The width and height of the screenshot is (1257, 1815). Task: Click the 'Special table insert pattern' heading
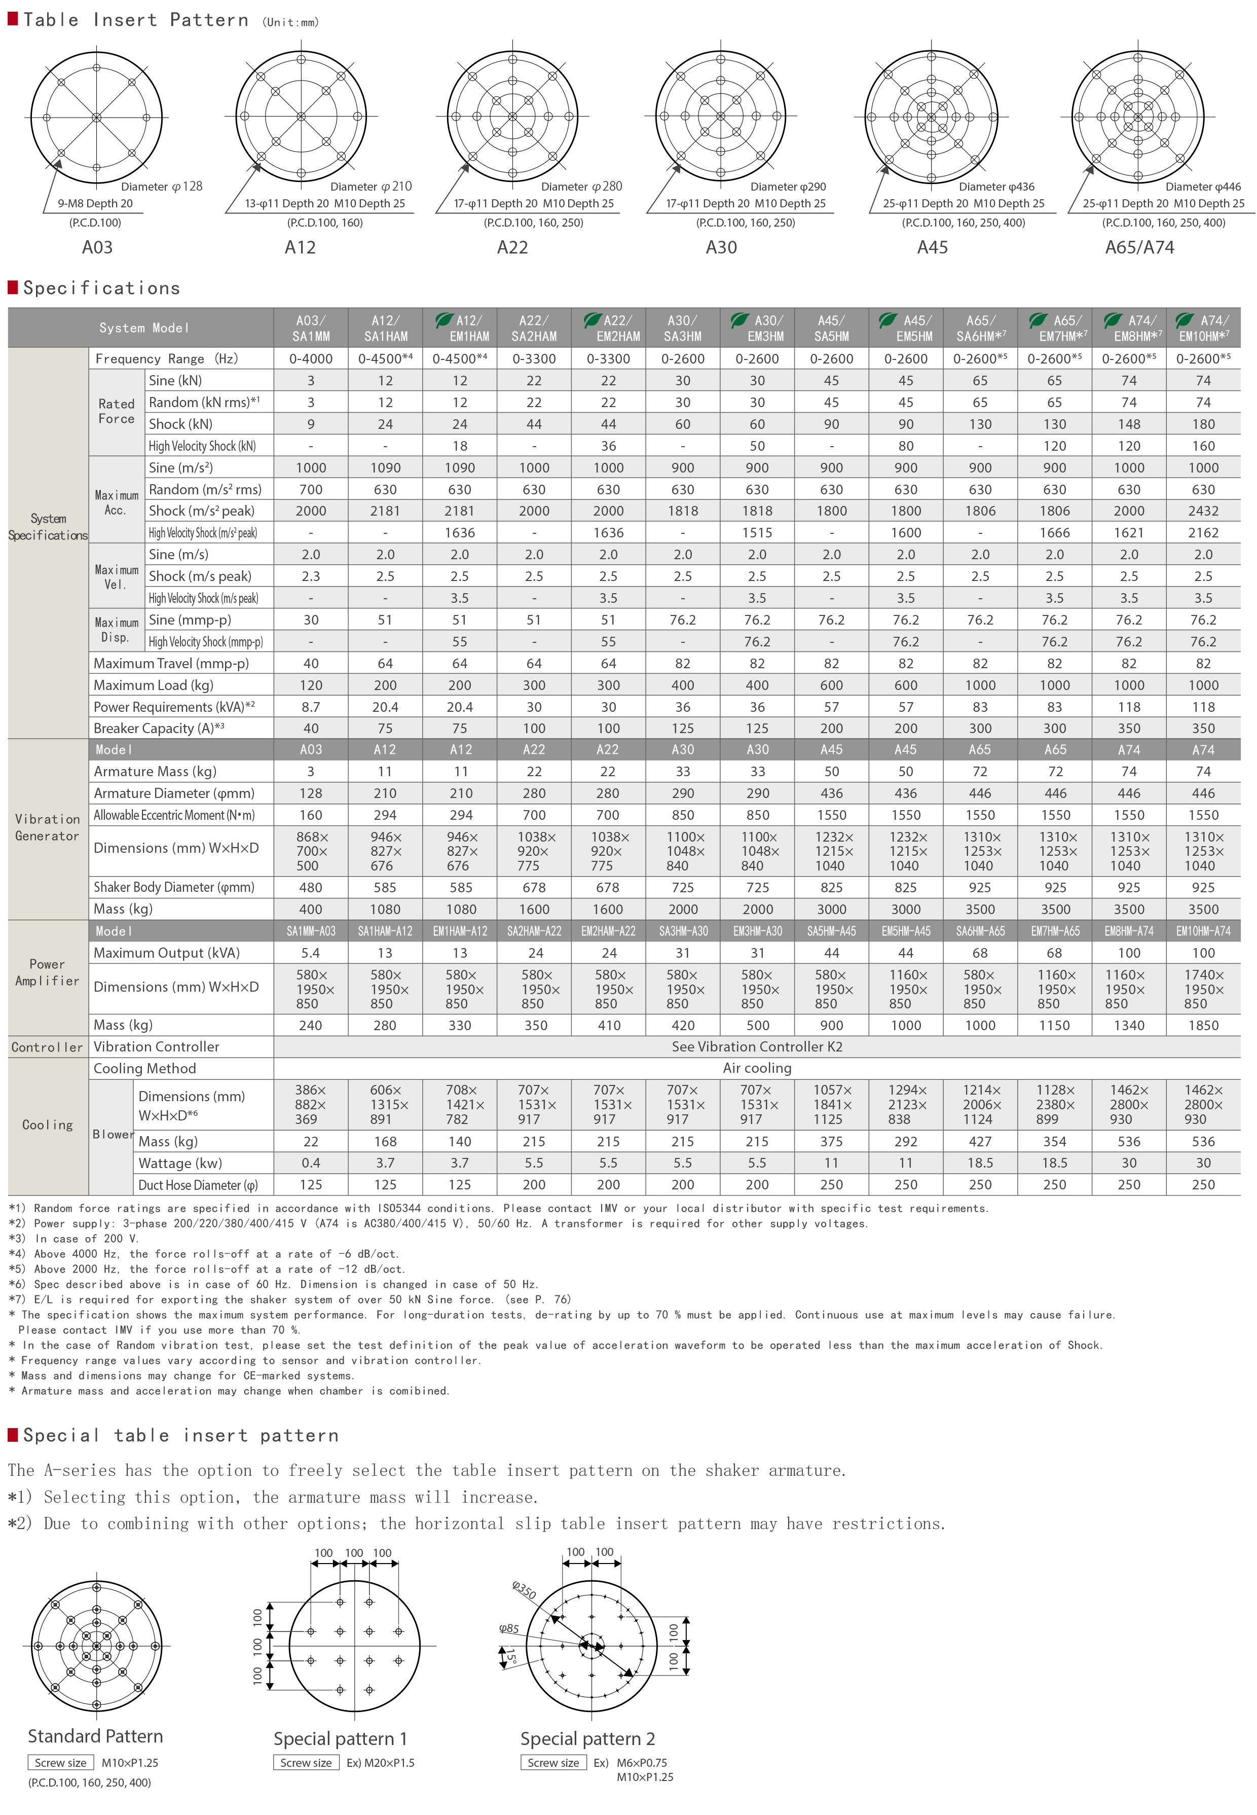point(181,1435)
